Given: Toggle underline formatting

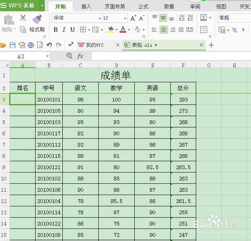Looking at the screenshot, I should 72,30.
